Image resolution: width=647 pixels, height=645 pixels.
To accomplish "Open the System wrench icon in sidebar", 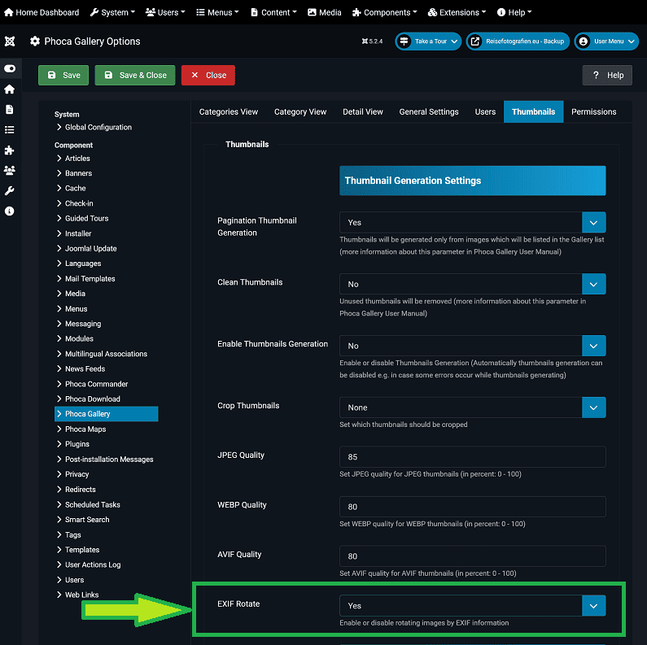I will pyautogui.click(x=10, y=191).
